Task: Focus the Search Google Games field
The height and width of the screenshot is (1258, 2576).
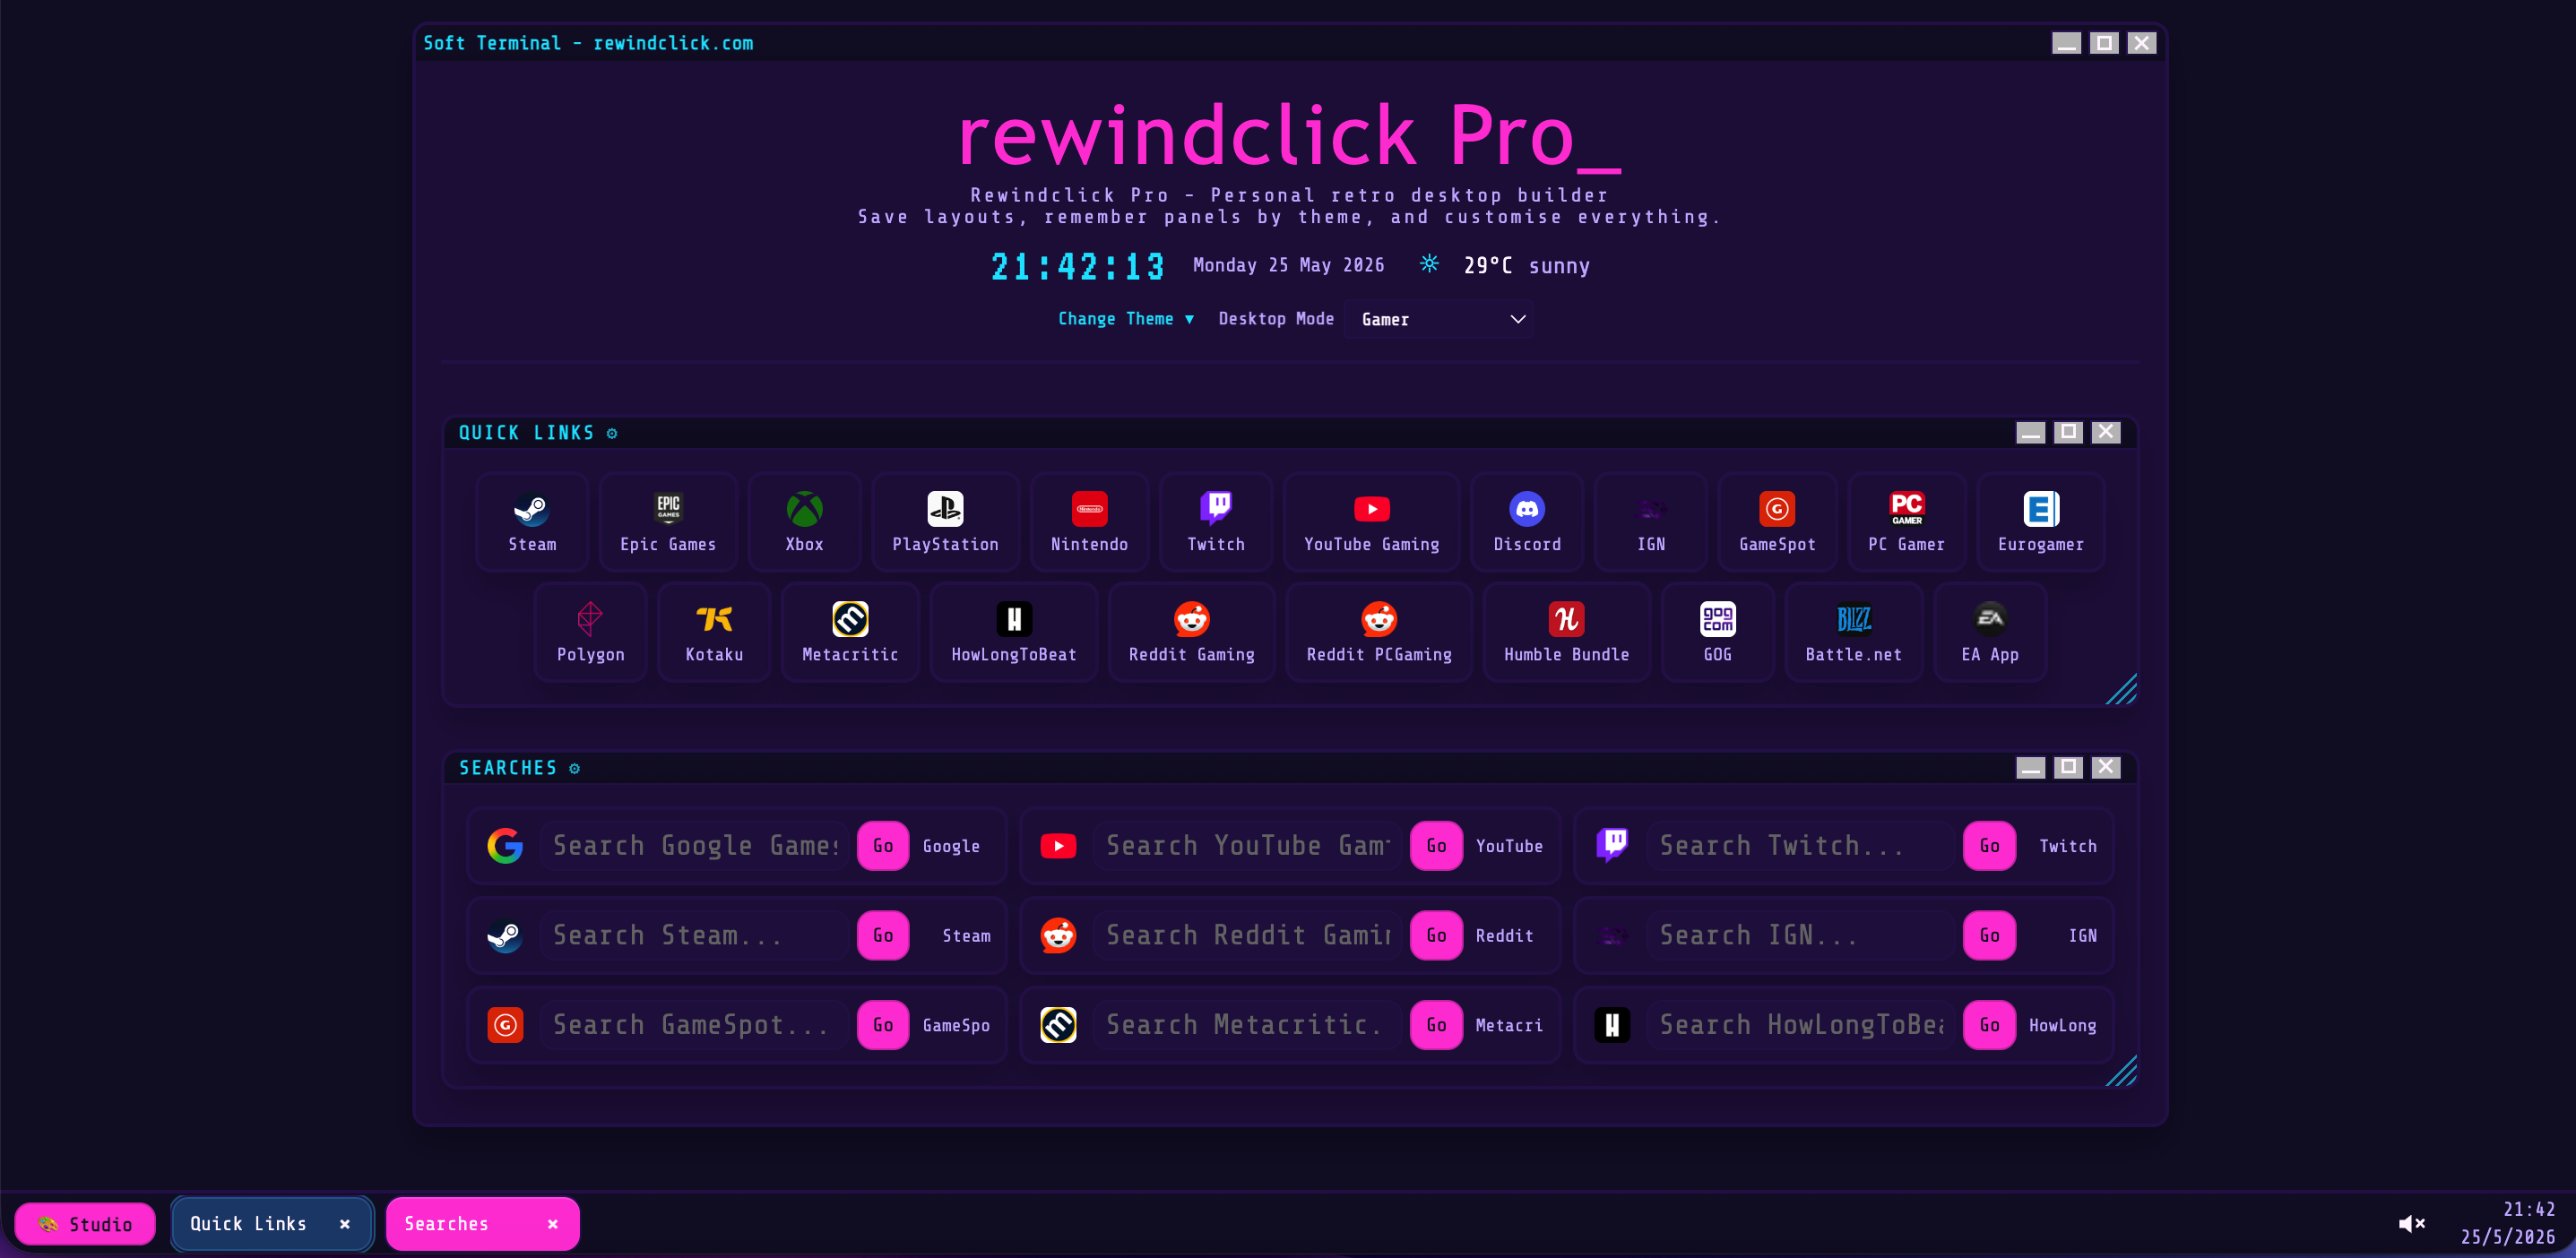Action: (695, 846)
